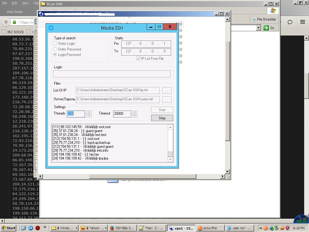Image resolution: width=309 pixels, height=232 pixels.
Task: Click the Media SSH app icon in title bar
Action: coord(51,28)
